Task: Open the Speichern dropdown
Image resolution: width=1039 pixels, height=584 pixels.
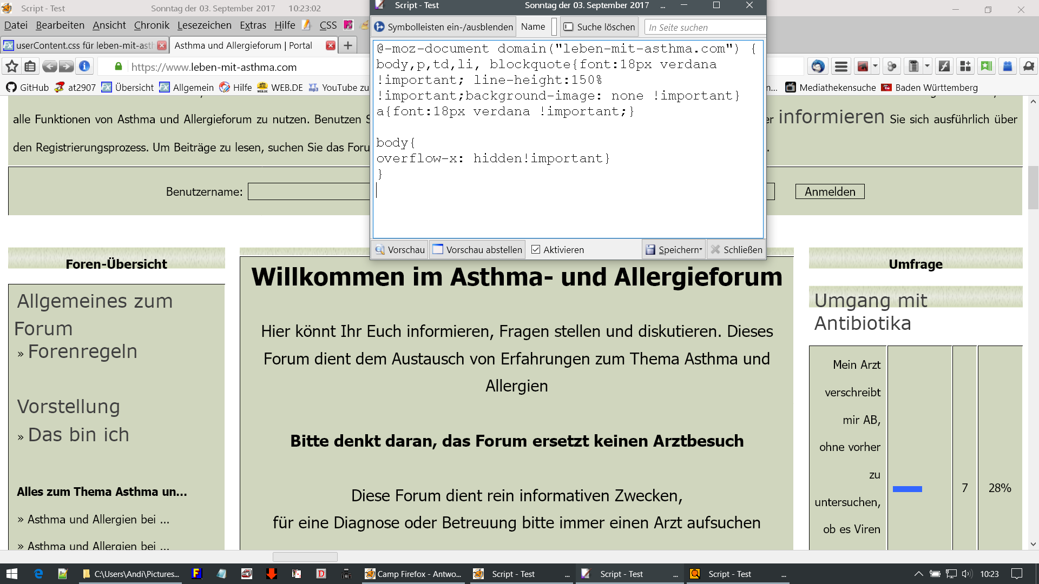Action: [674, 249]
